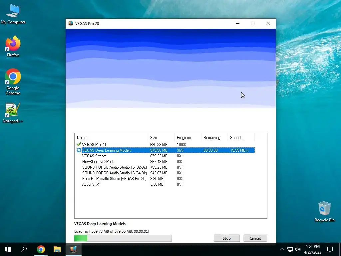This screenshot has height=256, width=341.
Task: Click the Name column header
Action: 111,138
